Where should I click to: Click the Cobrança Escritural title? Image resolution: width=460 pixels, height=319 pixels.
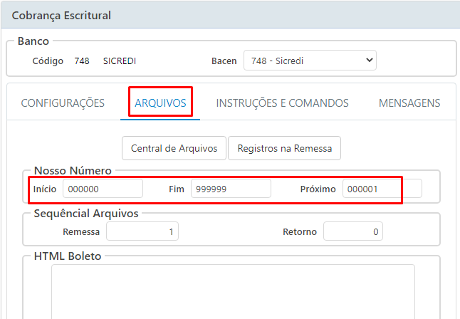point(61,15)
